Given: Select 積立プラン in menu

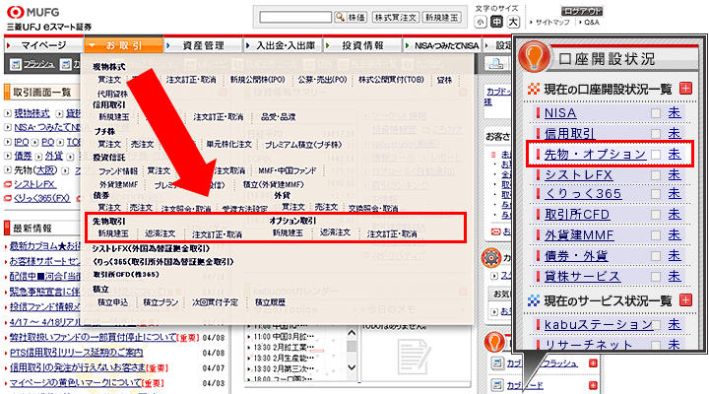Looking at the screenshot, I should (161, 302).
